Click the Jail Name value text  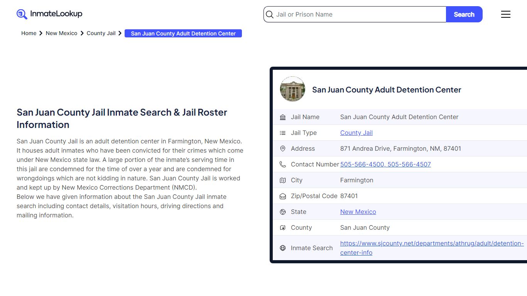(x=399, y=117)
